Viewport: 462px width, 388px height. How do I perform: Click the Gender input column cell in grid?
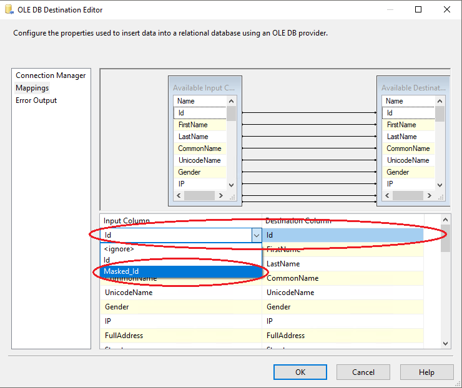click(x=180, y=307)
